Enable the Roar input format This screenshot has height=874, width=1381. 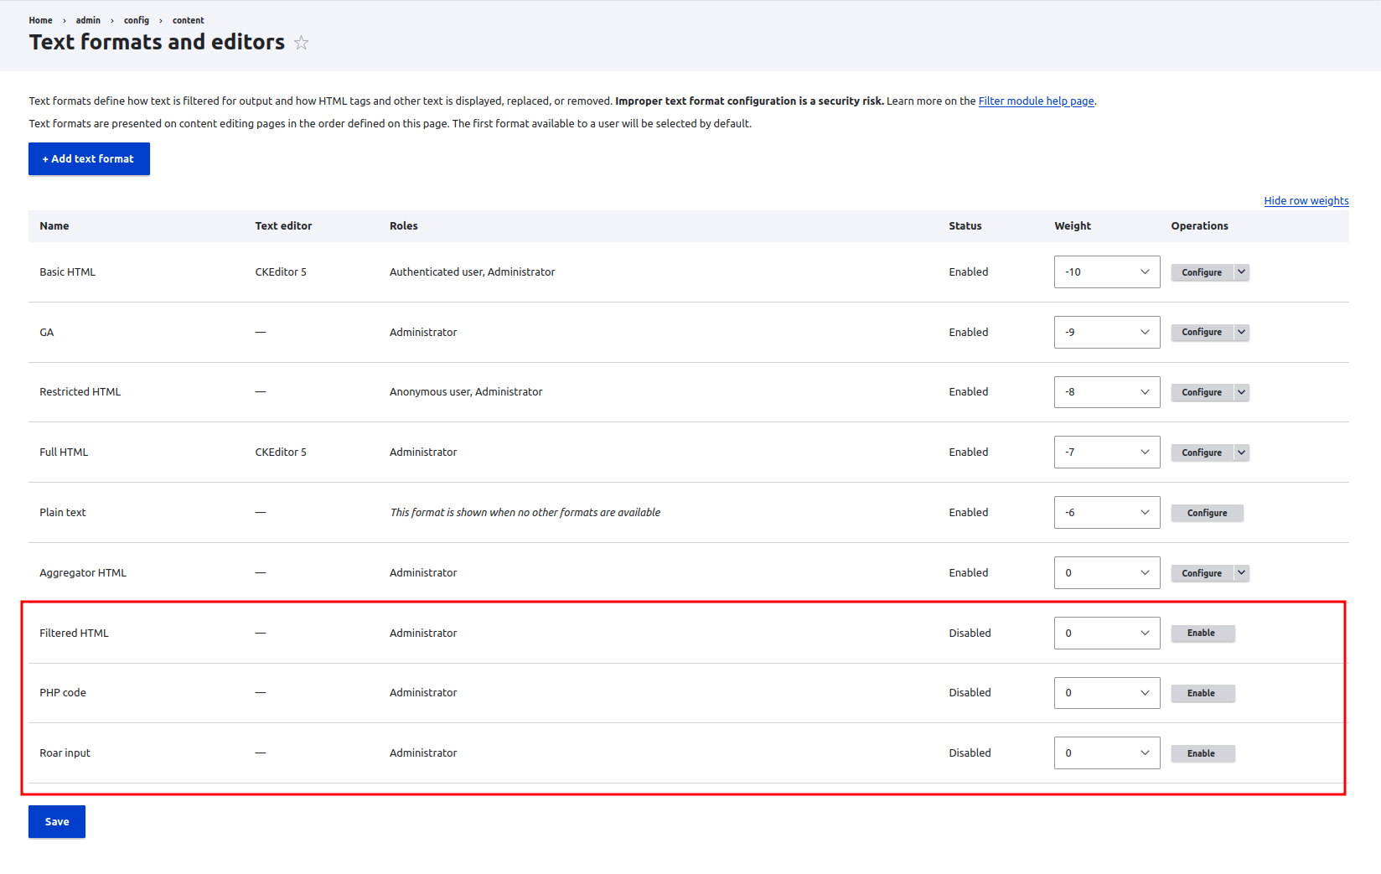1202,753
